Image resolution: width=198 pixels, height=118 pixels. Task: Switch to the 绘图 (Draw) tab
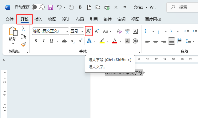pyautogui.click(x=52, y=19)
